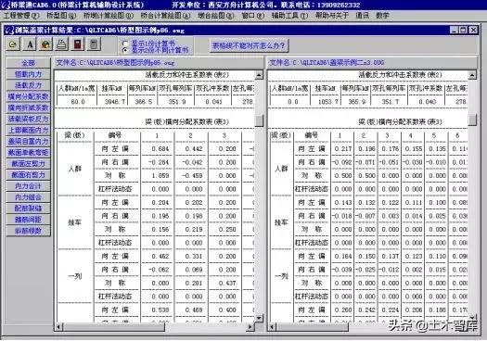The width and height of the screenshot is (487, 341).
Task: Click the 盖梁自重内力 sidebar button
Action: (x=28, y=141)
